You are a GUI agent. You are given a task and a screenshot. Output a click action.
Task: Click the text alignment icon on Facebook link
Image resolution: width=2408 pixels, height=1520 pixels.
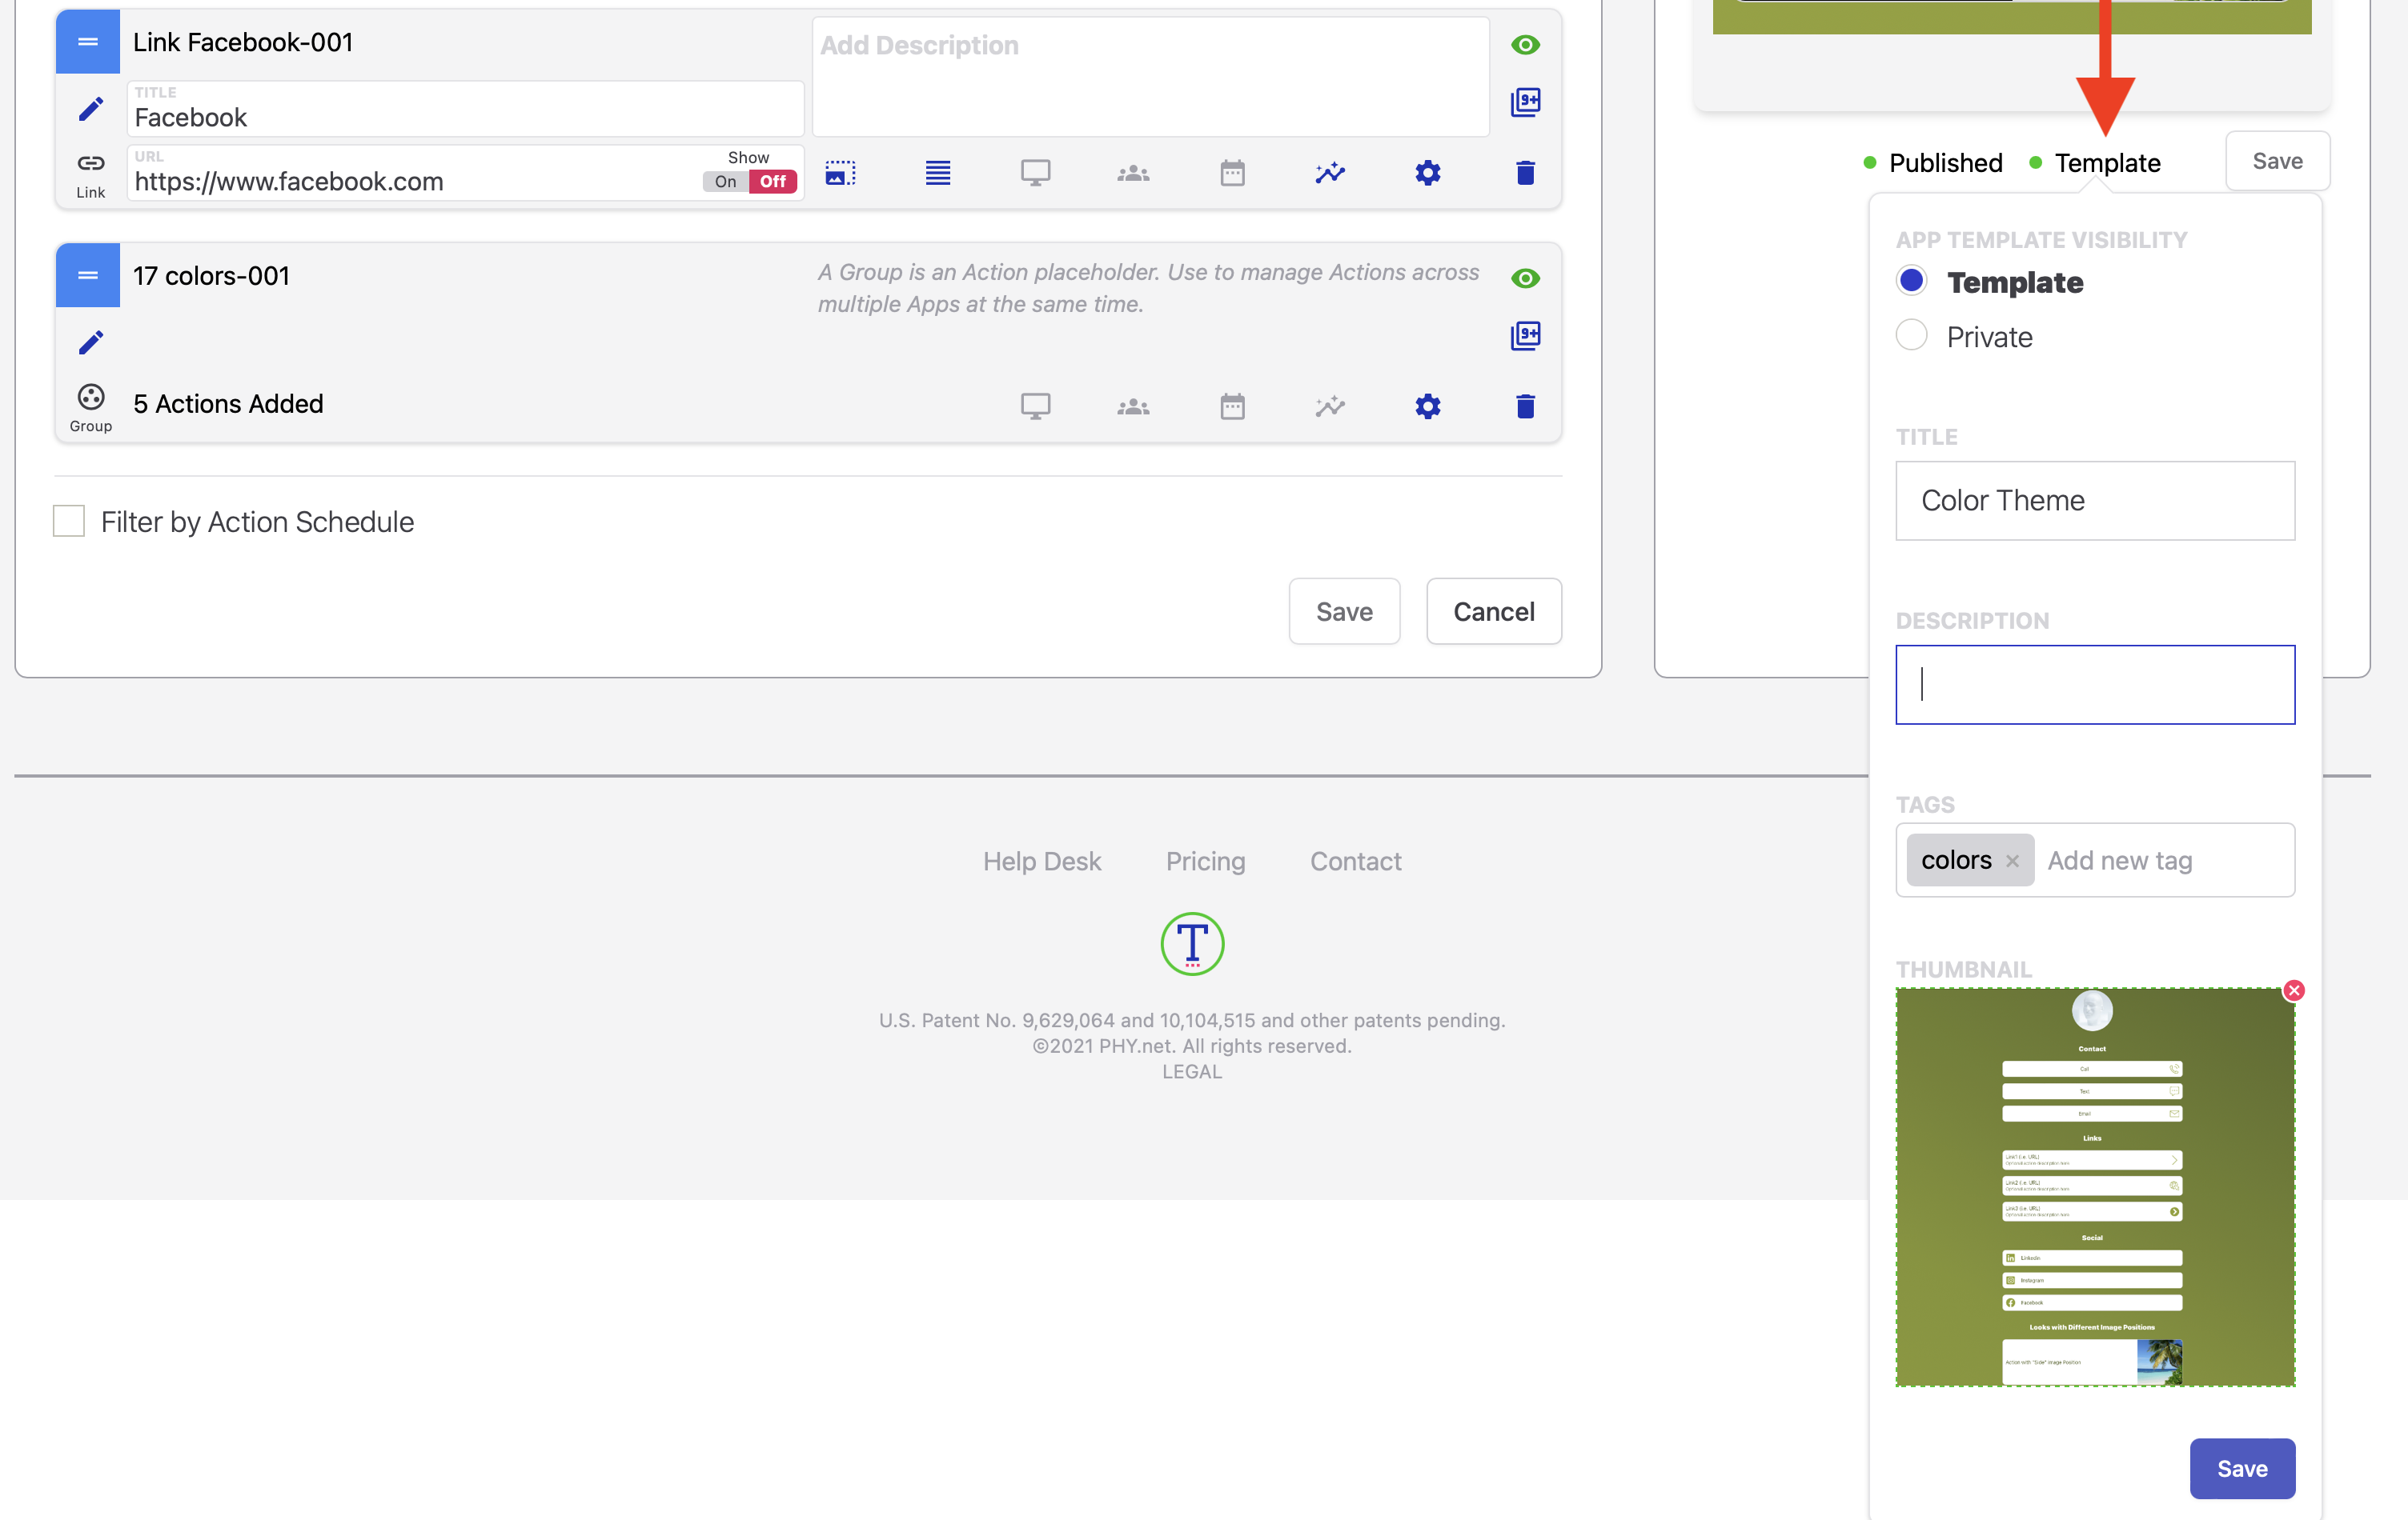[x=937, y=173]
